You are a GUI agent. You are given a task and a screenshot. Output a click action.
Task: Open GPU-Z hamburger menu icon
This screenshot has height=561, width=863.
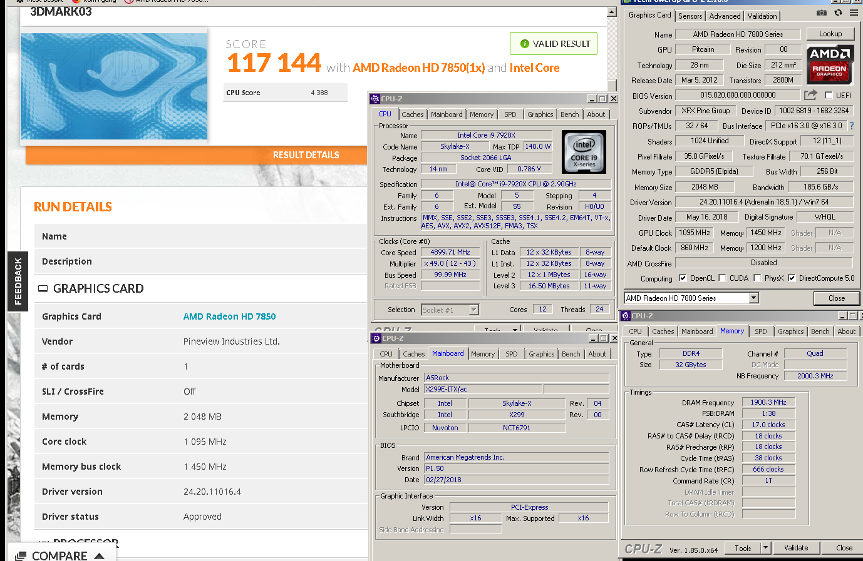[x=854, y=13]
